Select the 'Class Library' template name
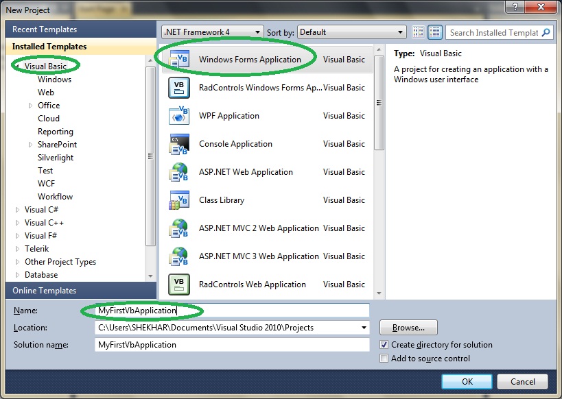The image size is (562, 399). click(222, 200)
